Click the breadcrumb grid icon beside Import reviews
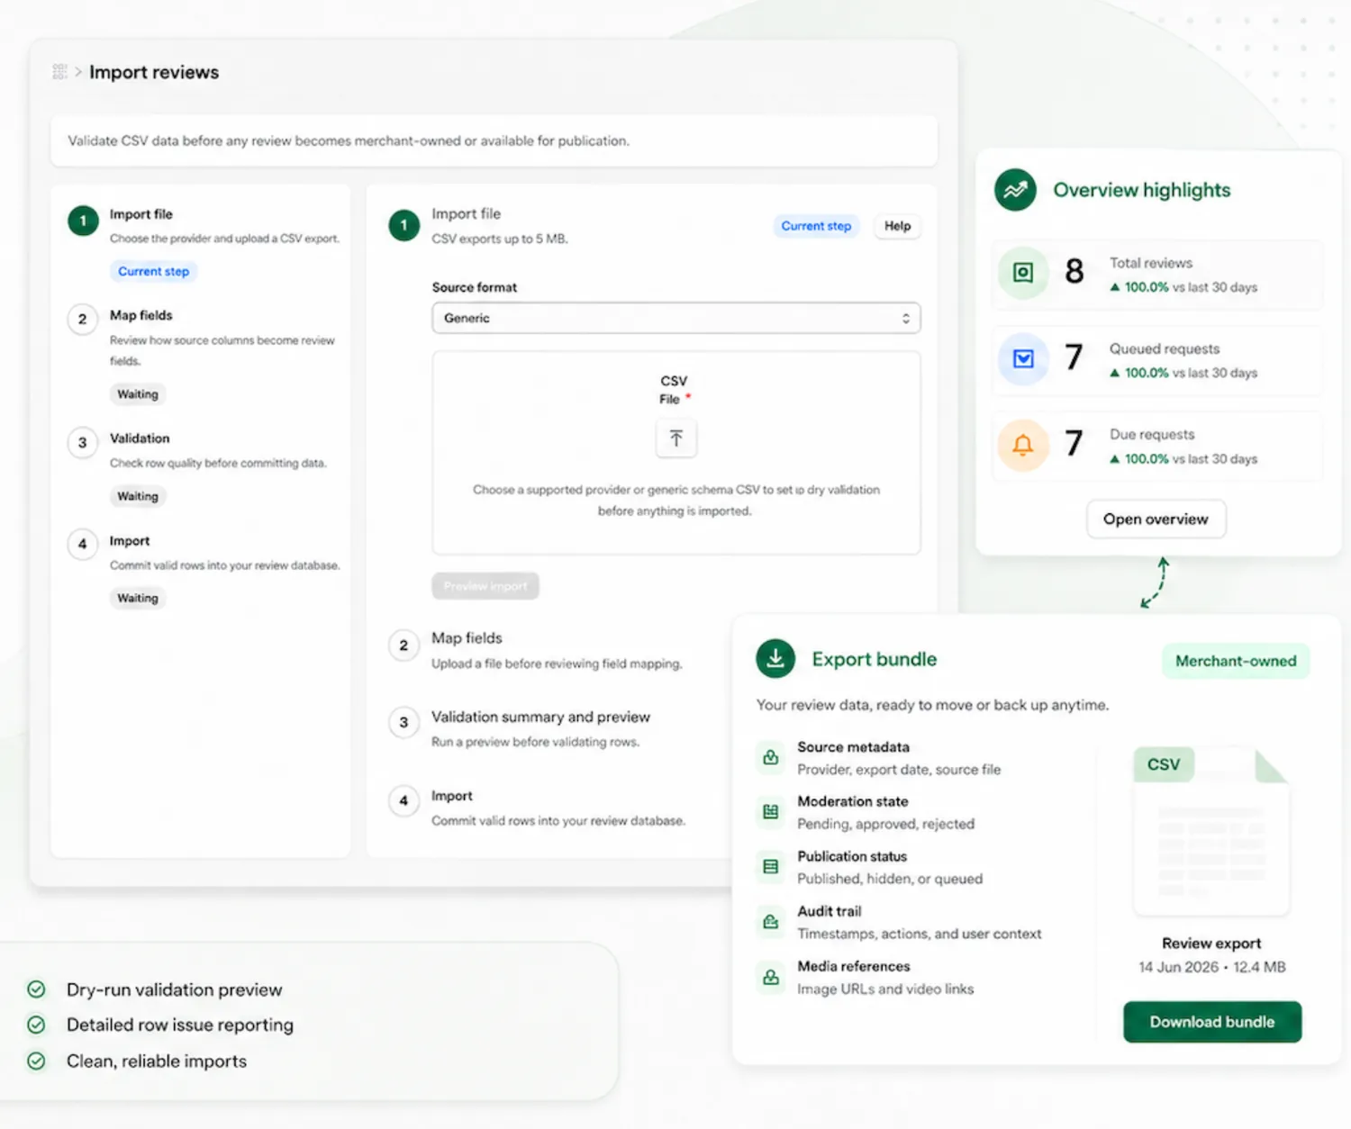This screenshot has width=1351, height=1129. click(x=59, y=72)
